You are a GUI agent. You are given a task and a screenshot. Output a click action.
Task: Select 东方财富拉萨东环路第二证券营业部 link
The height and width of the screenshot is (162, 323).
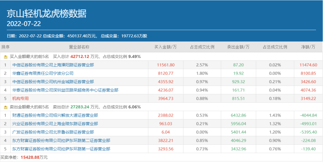tap(61, 140)
